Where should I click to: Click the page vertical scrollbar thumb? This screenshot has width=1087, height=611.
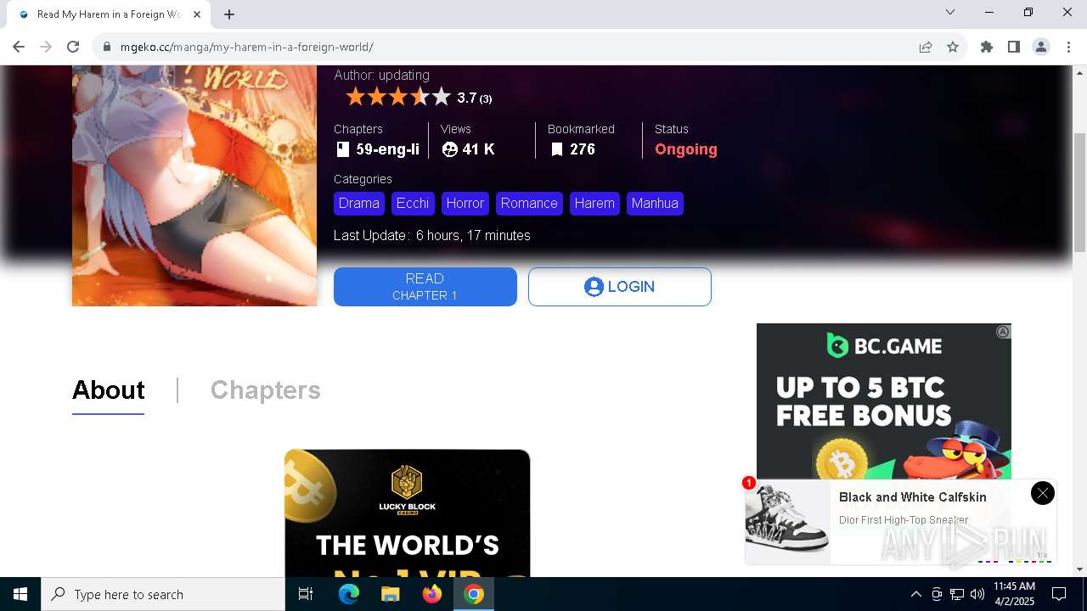(x=1079, y=192)
